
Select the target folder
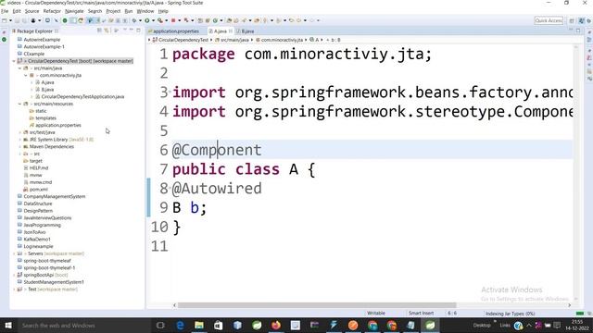click(x=35, y=161)
